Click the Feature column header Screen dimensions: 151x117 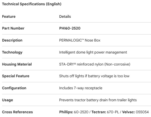9,16
